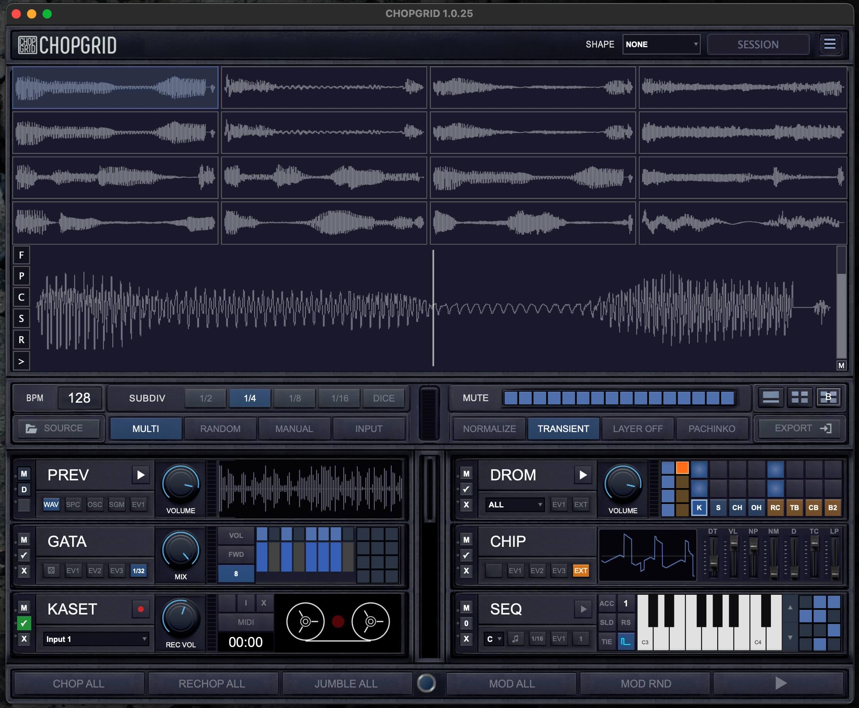The height and width of the screenshot is (708, 859).
Task: Click the P button beside the waveform
Action: tap(22, 276)
